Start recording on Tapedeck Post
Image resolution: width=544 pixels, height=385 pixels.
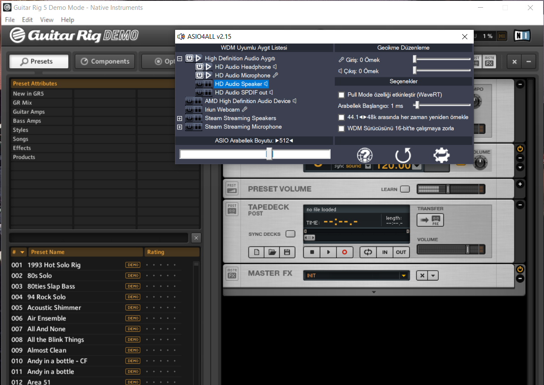point(345,252)
